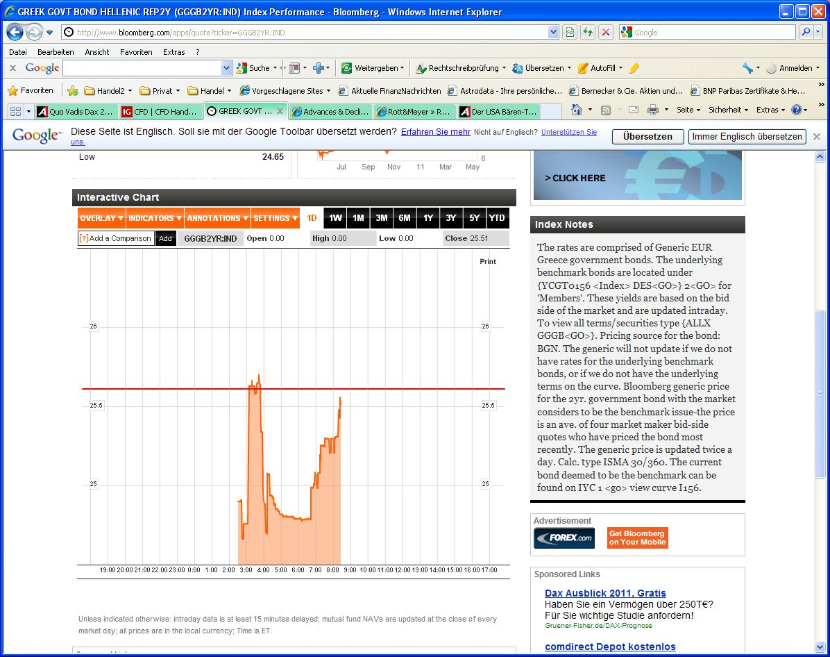830x657 pixels.
Task: Select the YTD chart range
Action: click(496, 218)
